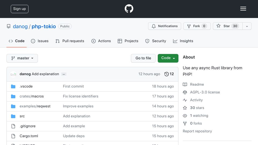Star the php-tokio repository
Screen dimensions: 258x145
(228, 26)
